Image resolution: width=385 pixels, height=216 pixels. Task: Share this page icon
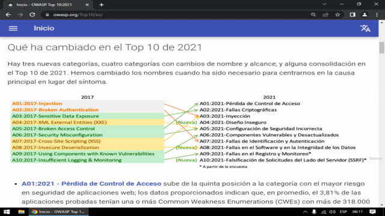click(325, 14)
